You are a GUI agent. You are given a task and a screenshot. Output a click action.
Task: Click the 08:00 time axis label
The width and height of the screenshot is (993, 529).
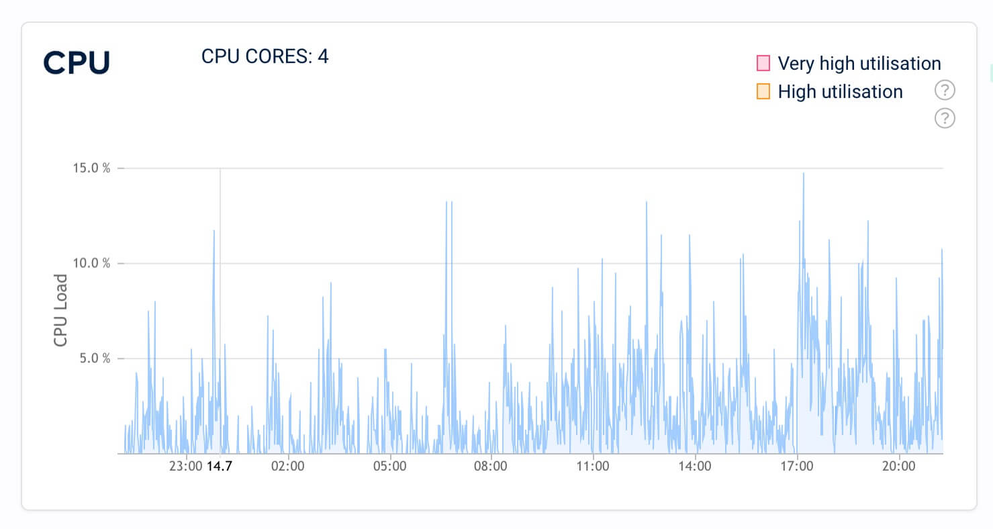pos(491,467)
